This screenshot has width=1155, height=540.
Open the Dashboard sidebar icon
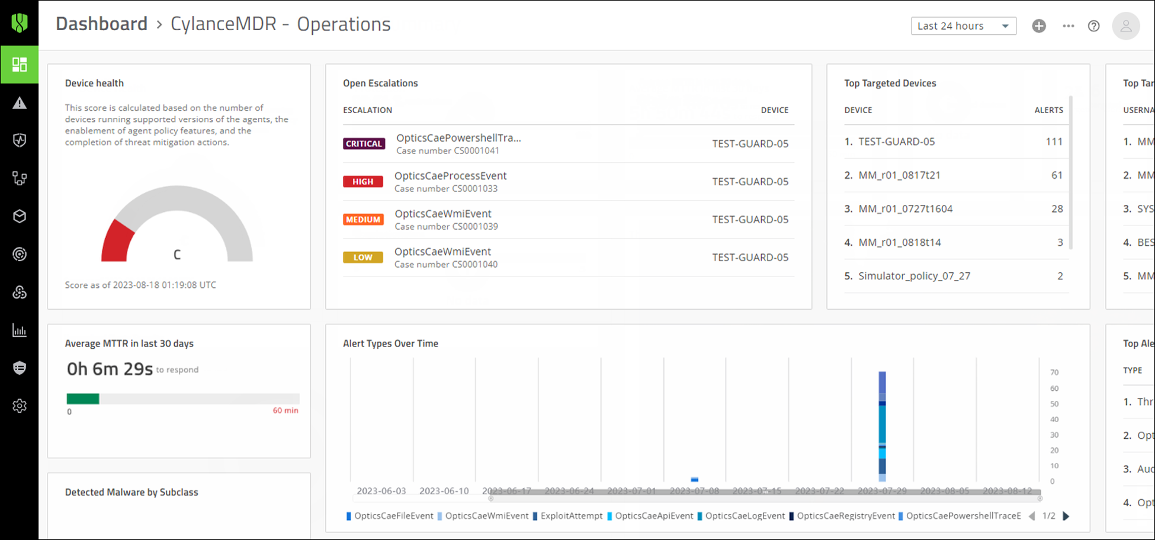click(20, 65)
